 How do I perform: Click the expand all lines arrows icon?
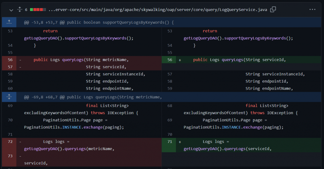tap(19, 10)
